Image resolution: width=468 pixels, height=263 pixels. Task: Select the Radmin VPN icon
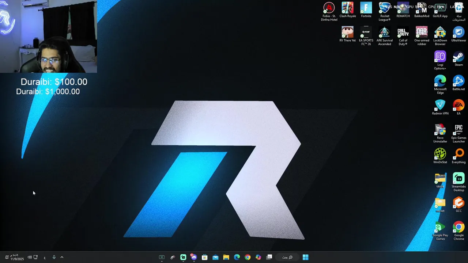click(440, 107)
